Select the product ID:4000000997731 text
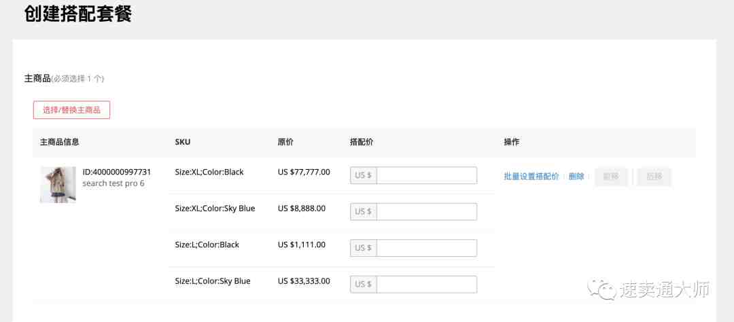Viewport: 734px width, 322px height. click(117, 172)
